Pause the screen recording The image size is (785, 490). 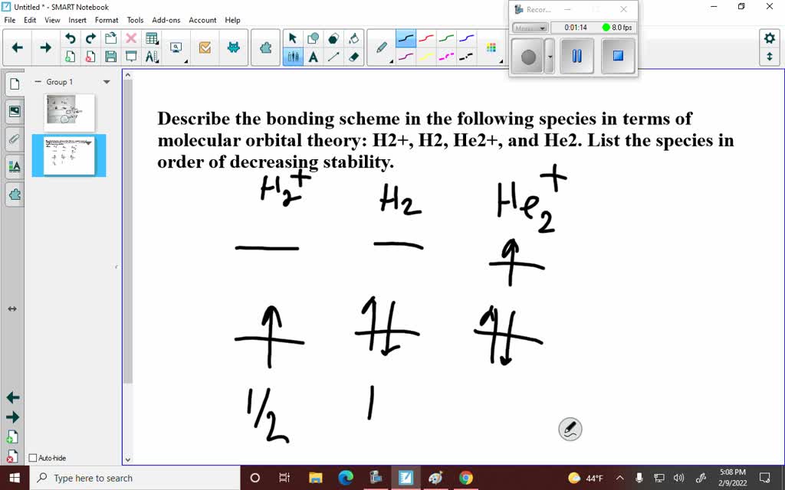(576, 55)
